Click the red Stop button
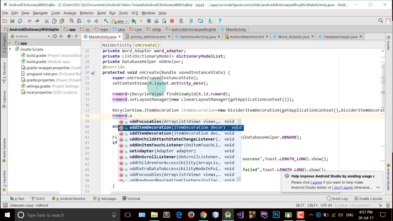This screenshot has height=221, width=393. coord(172,21)
